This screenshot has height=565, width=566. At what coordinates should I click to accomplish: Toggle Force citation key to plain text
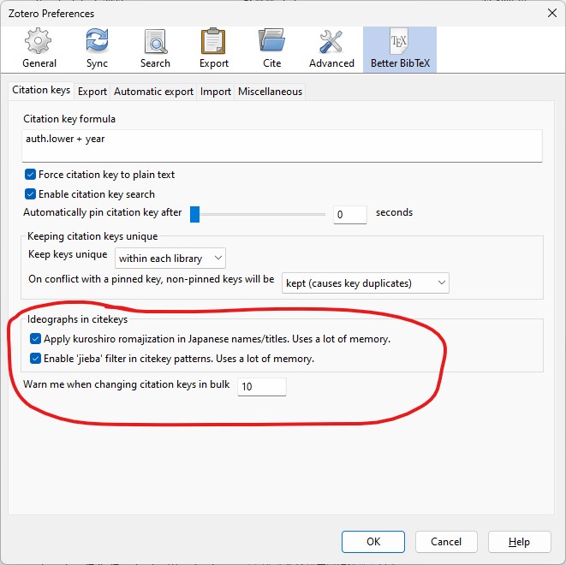coord(30,175)
